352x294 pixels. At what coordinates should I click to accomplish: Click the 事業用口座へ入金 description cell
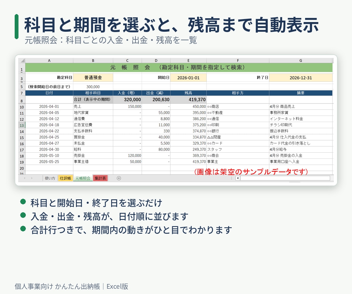301,162
